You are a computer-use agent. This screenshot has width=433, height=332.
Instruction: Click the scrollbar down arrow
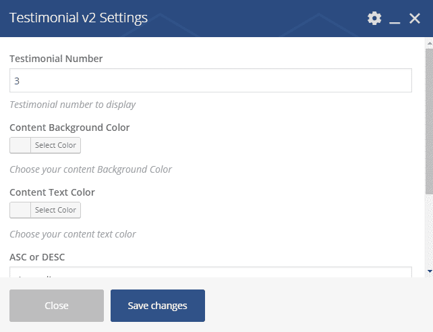[429, 271]
